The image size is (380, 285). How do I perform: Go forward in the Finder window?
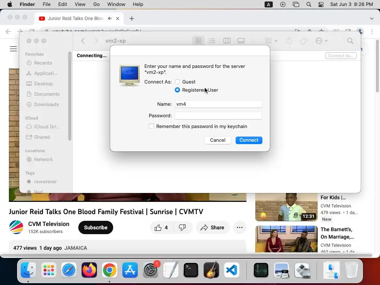[x=96, y=41]
